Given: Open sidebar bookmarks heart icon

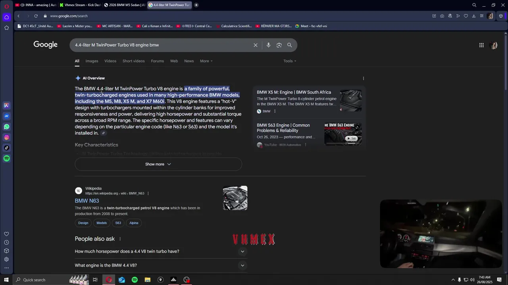Looking at the screenshot, I should 6,234.
